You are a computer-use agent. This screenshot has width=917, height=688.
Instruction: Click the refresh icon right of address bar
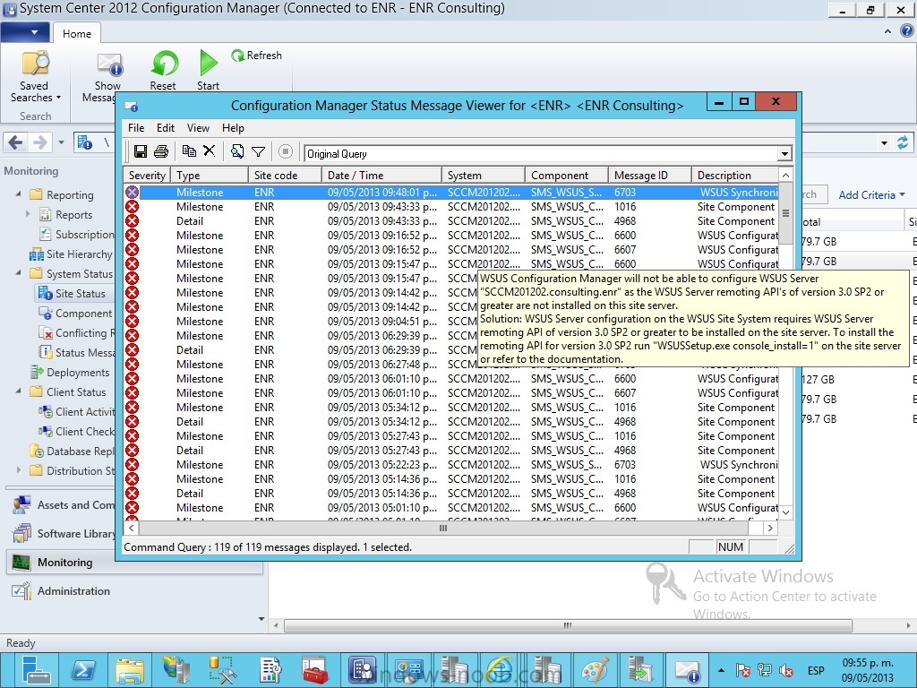tap(903, 142)
